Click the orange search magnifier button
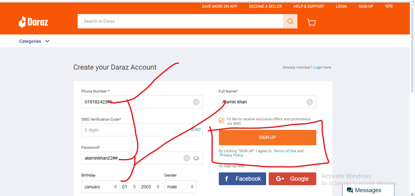This screenshot has width=415, height=196. [x=290, y=21]
